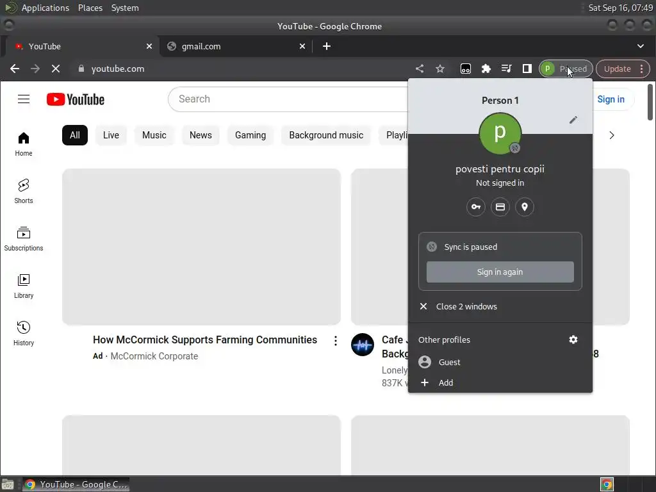Open the tab search dropdown chevron
The height and width of the screenshot is (492, 656).
click(641, 46)
